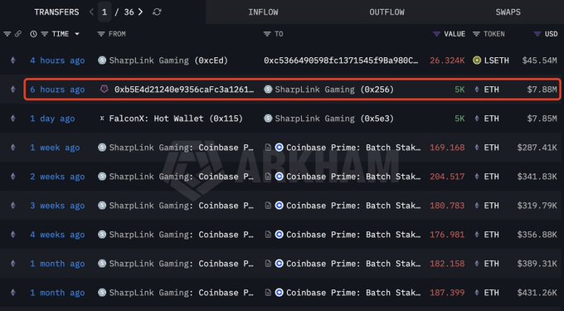Image resolution: width=564 pixels, height=311 pixels.
Task: Open the TRANSFERS tab
Action: [56, 12]
